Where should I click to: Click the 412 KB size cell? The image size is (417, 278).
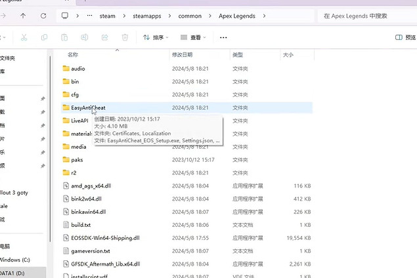pyautogui.click(x=302, y=199)
